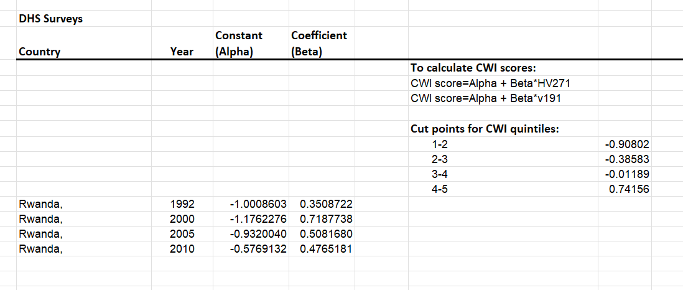683x290 pixels.
Task: Click the Country column header
Action: pos(40,52)
